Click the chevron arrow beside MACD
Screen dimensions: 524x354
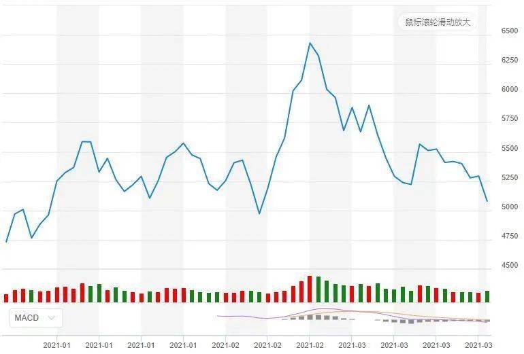(x=52, y=317)
